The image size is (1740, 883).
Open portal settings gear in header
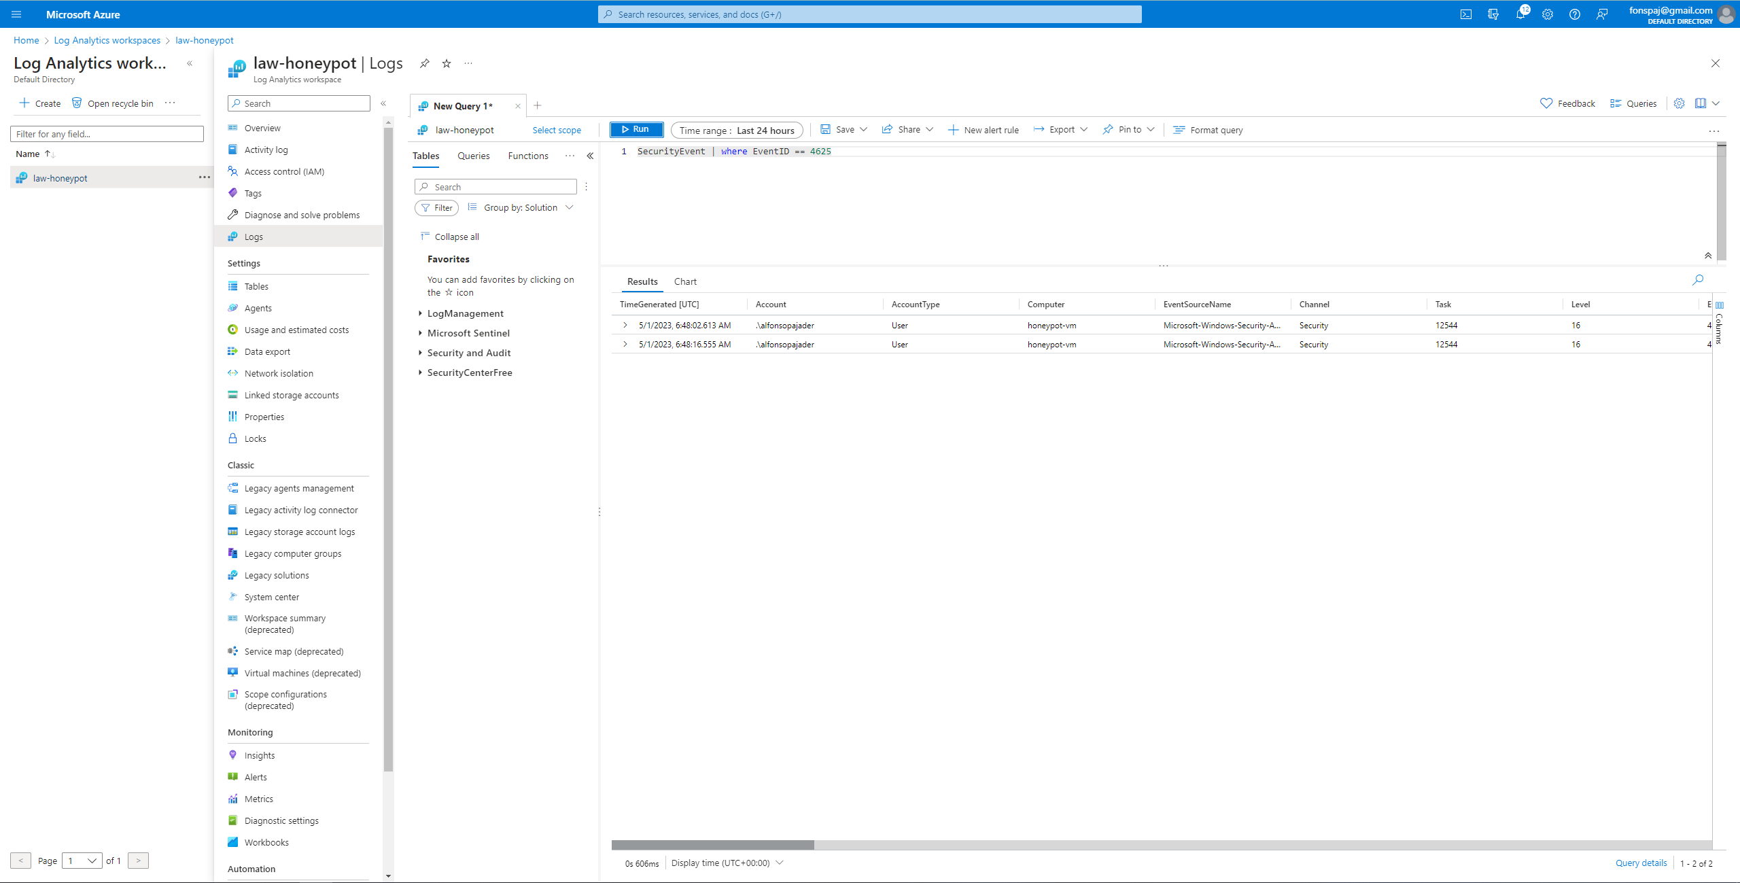1548,14
